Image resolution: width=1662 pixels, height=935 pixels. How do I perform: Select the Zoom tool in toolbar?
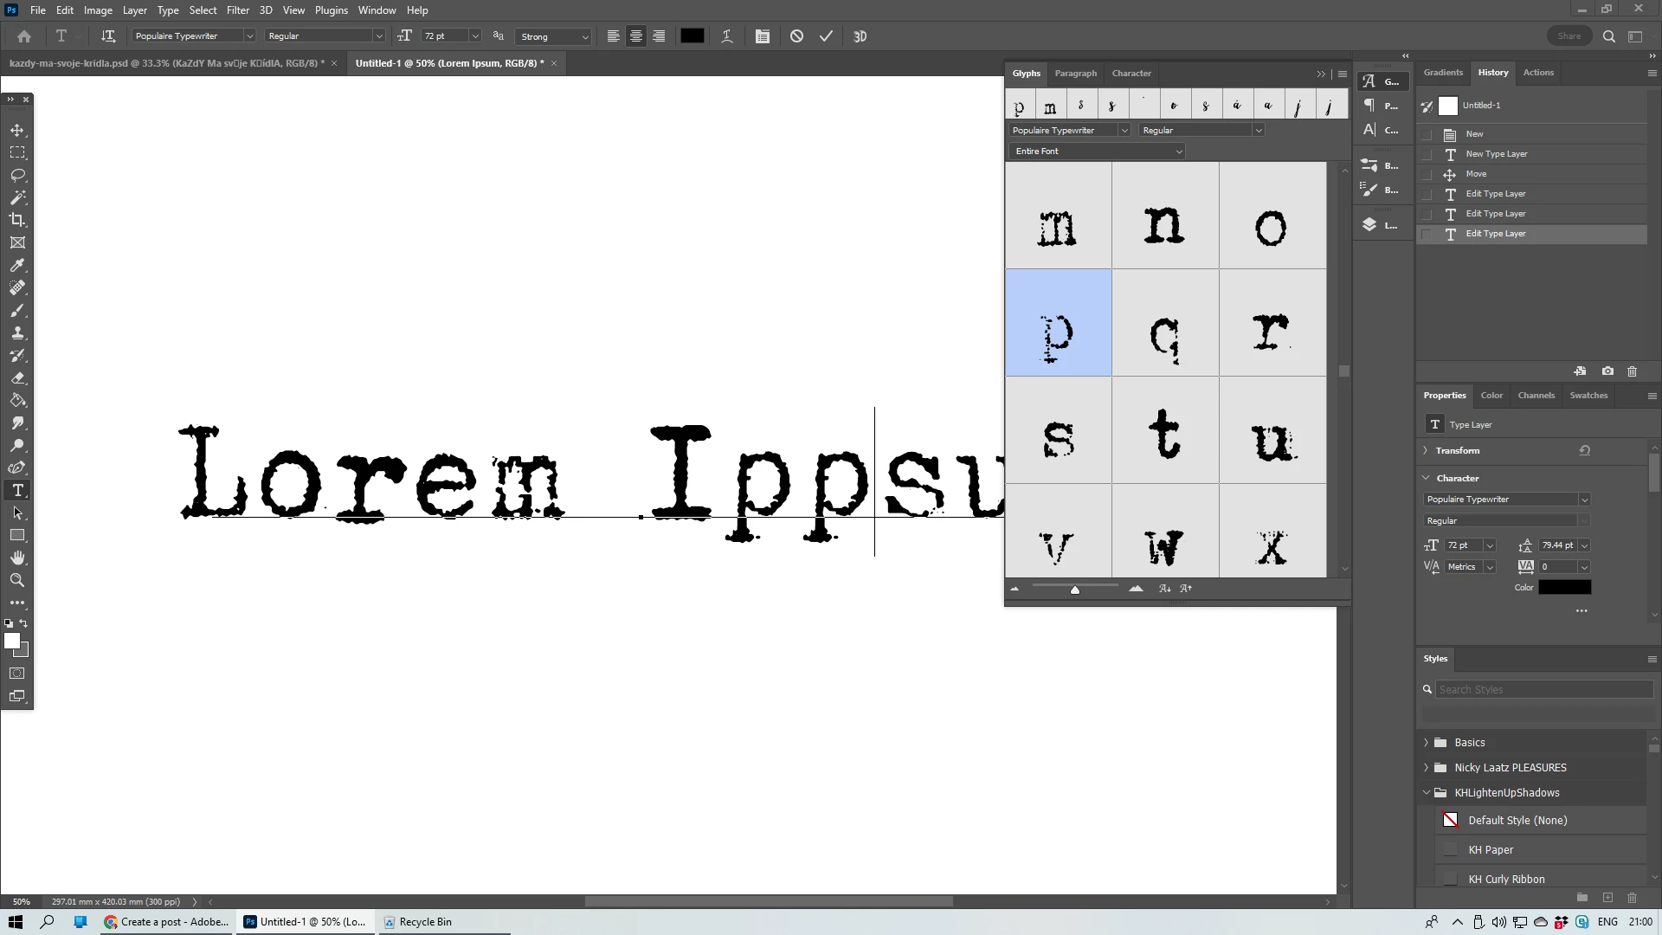click(x=17, y=581)
